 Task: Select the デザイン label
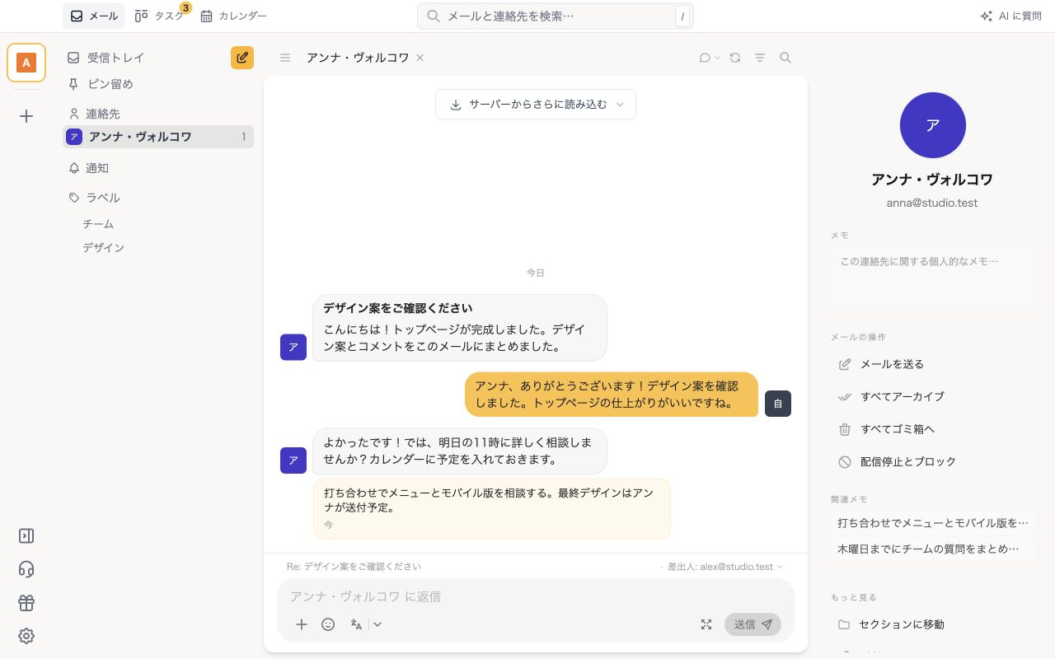103,248
